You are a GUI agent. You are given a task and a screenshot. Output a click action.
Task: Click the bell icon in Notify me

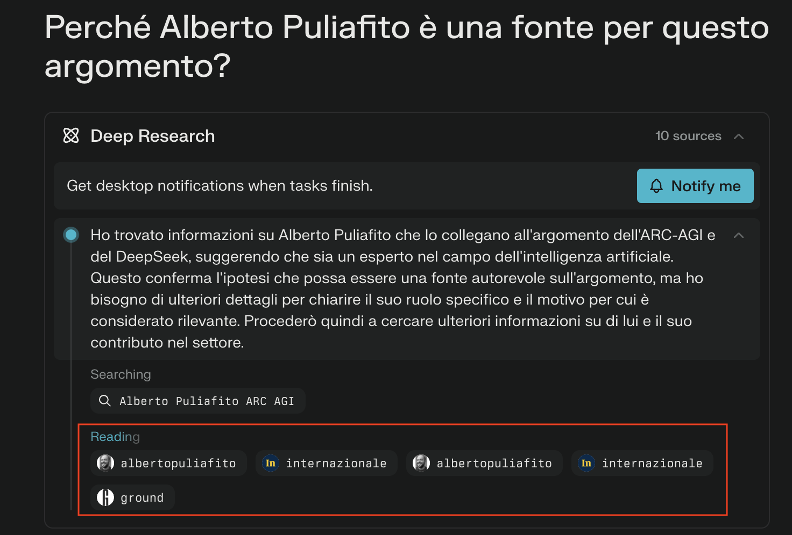tap(656, 186)
